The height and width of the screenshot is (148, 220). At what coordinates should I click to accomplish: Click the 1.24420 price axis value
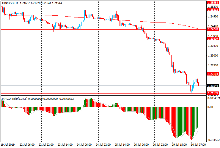pyautogui.click(x=213, y=26)
